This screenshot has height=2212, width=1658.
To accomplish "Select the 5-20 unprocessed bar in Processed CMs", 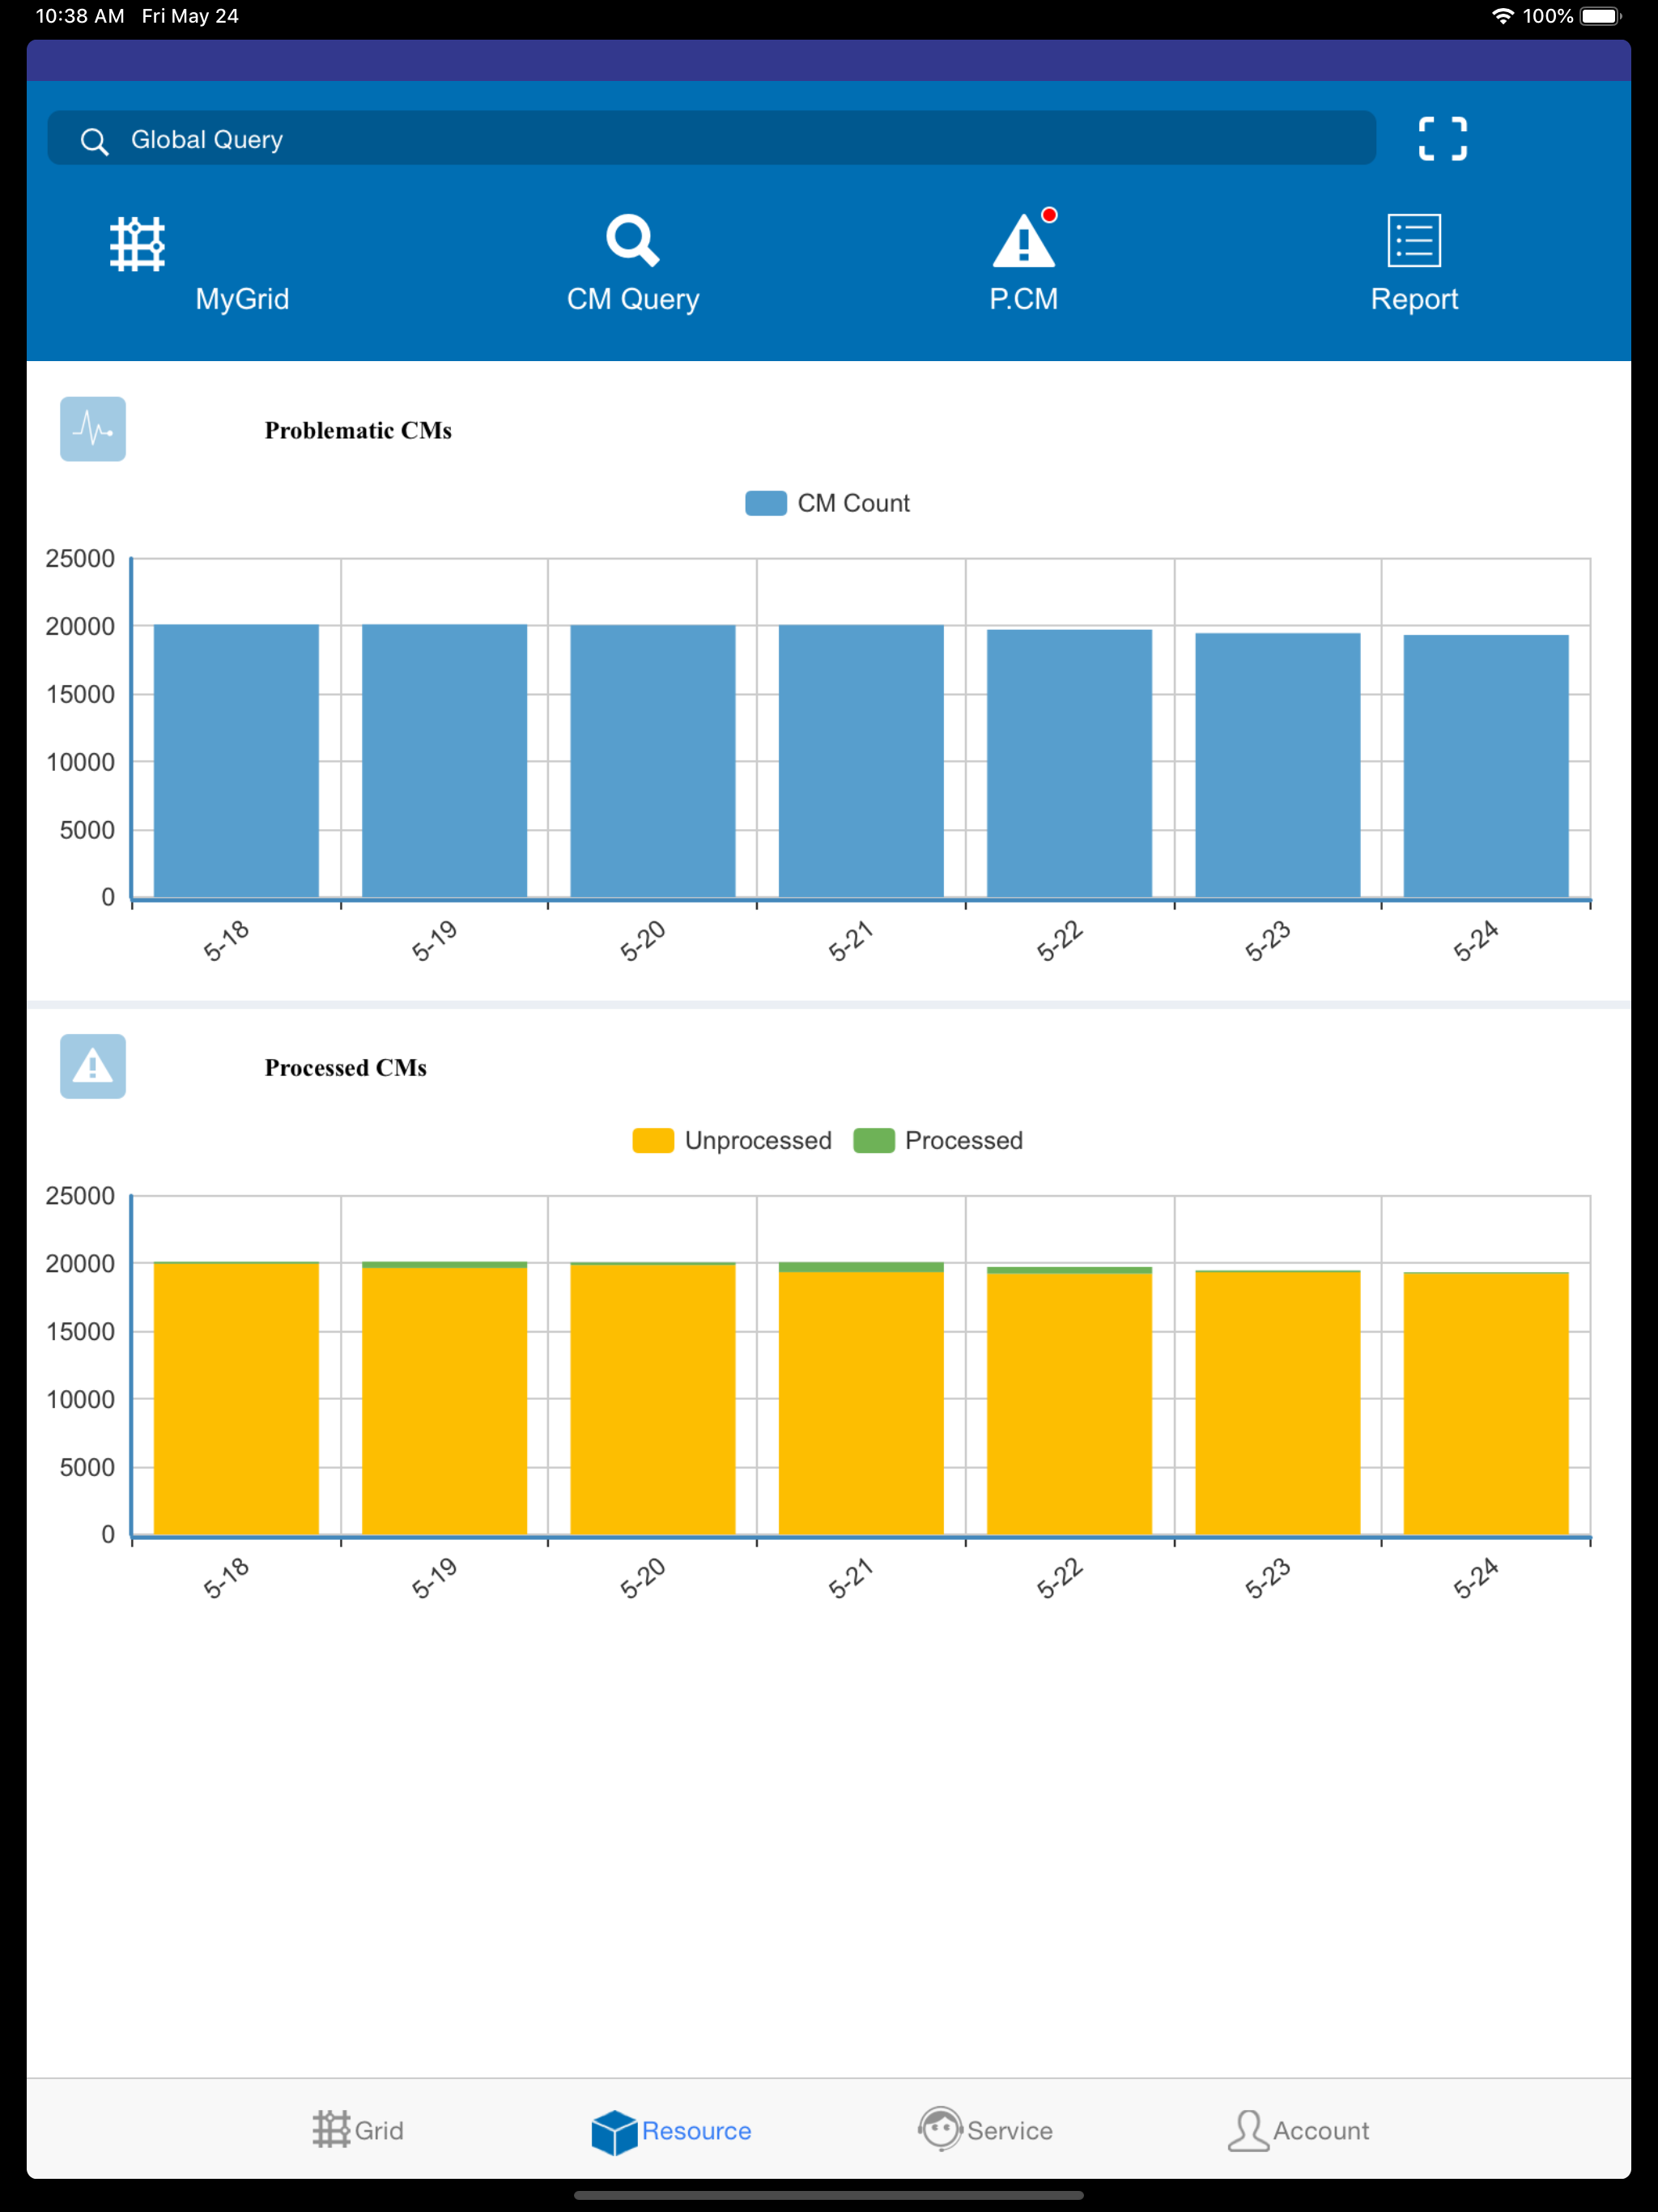I will (x=653, y=1400).
